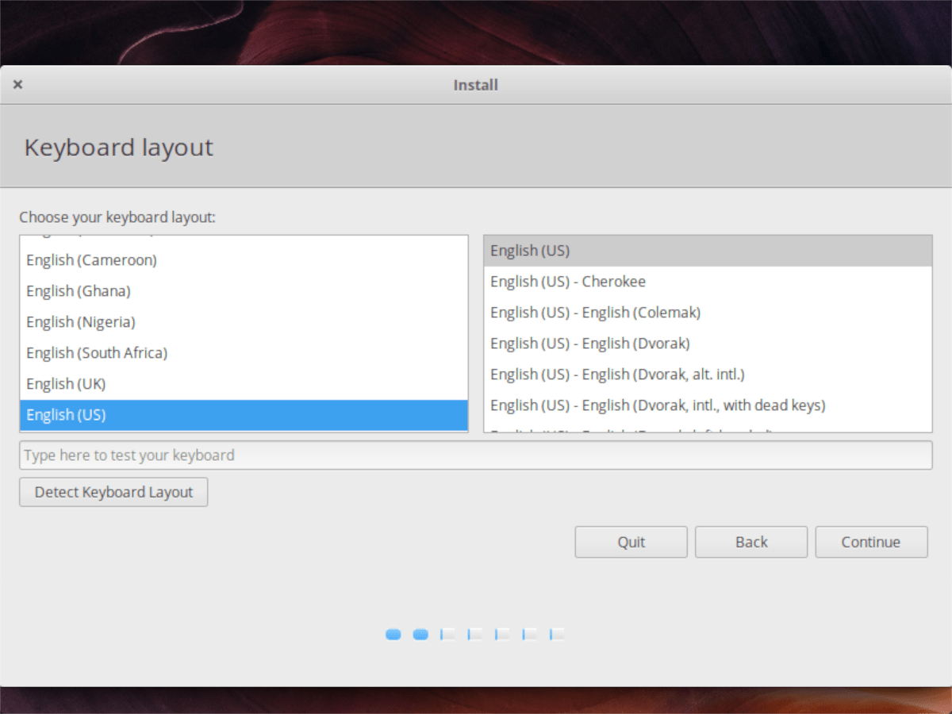
Task: Select English (Ghana) layout
Action: (x=244, y=291)
